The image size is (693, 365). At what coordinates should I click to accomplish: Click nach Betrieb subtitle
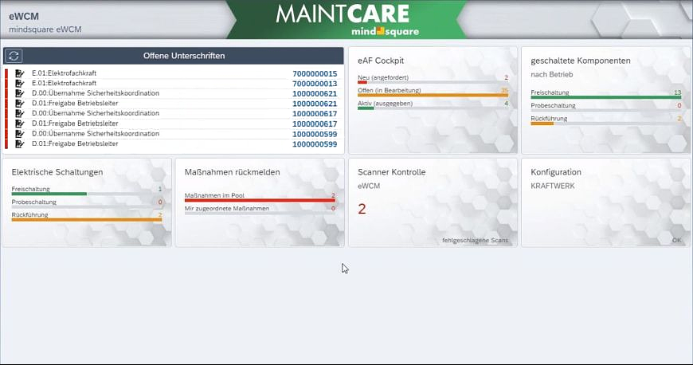(x=551, y=74)
